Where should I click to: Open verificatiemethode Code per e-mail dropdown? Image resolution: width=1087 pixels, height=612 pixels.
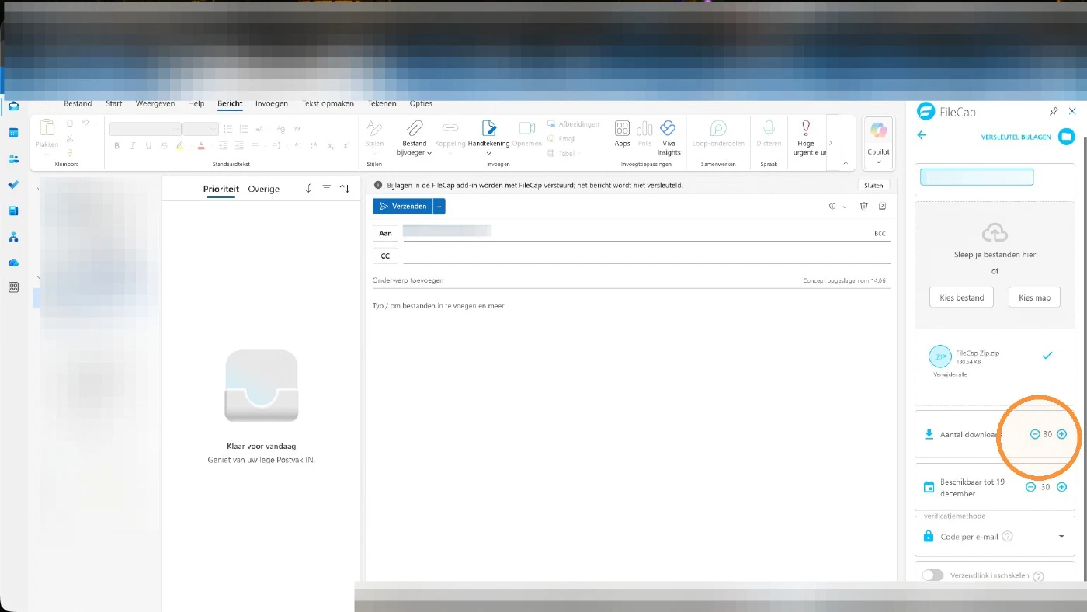point(995,536)
